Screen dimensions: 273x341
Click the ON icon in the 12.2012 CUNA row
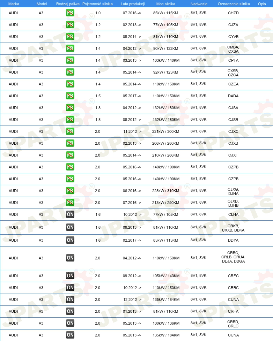70,300
